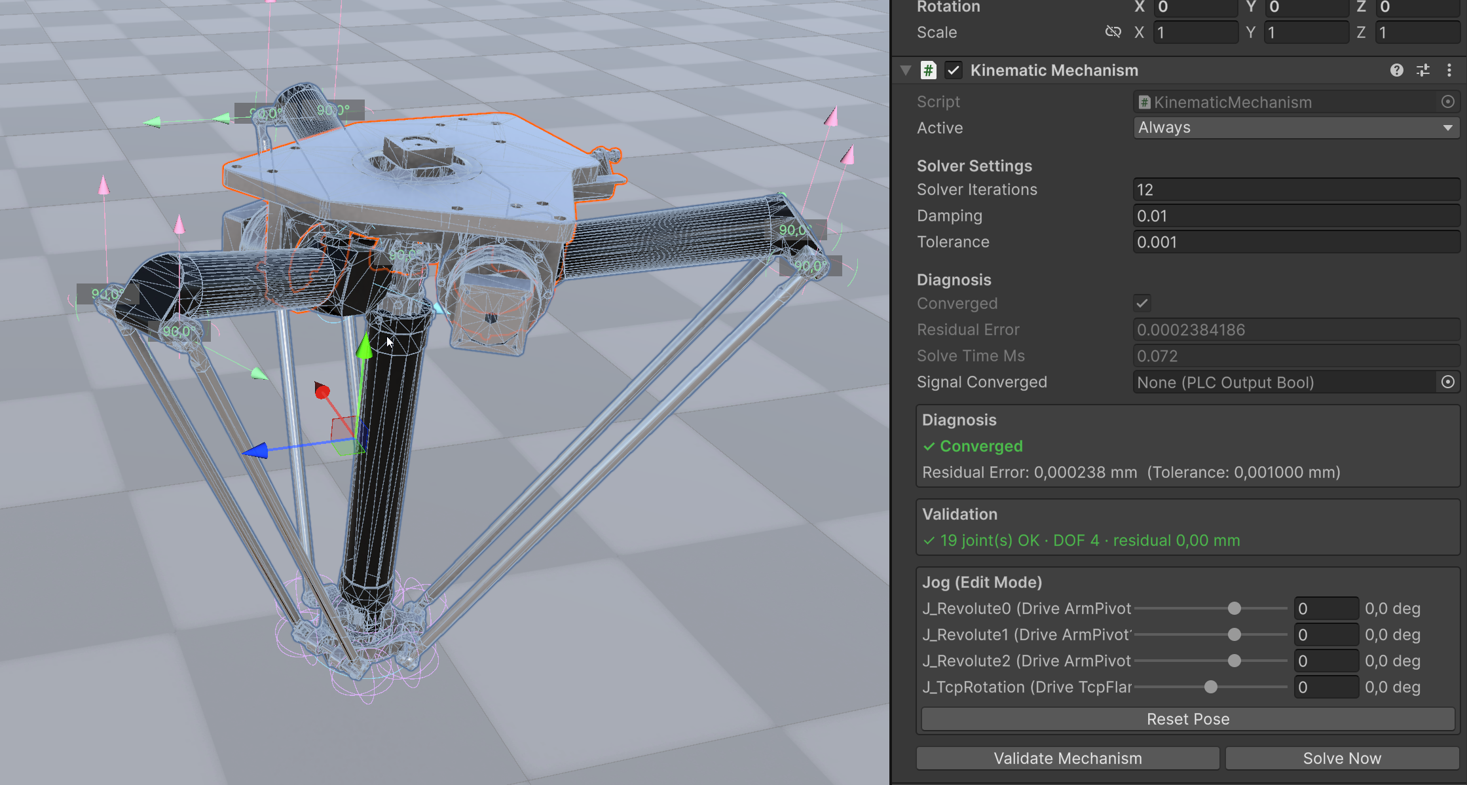The image size is (1467, 785).
Task: Open object picker for Signal Converged
Action: point(1448,382)
